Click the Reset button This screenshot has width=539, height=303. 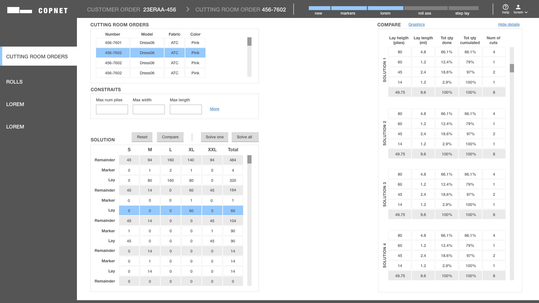(142, 137)
